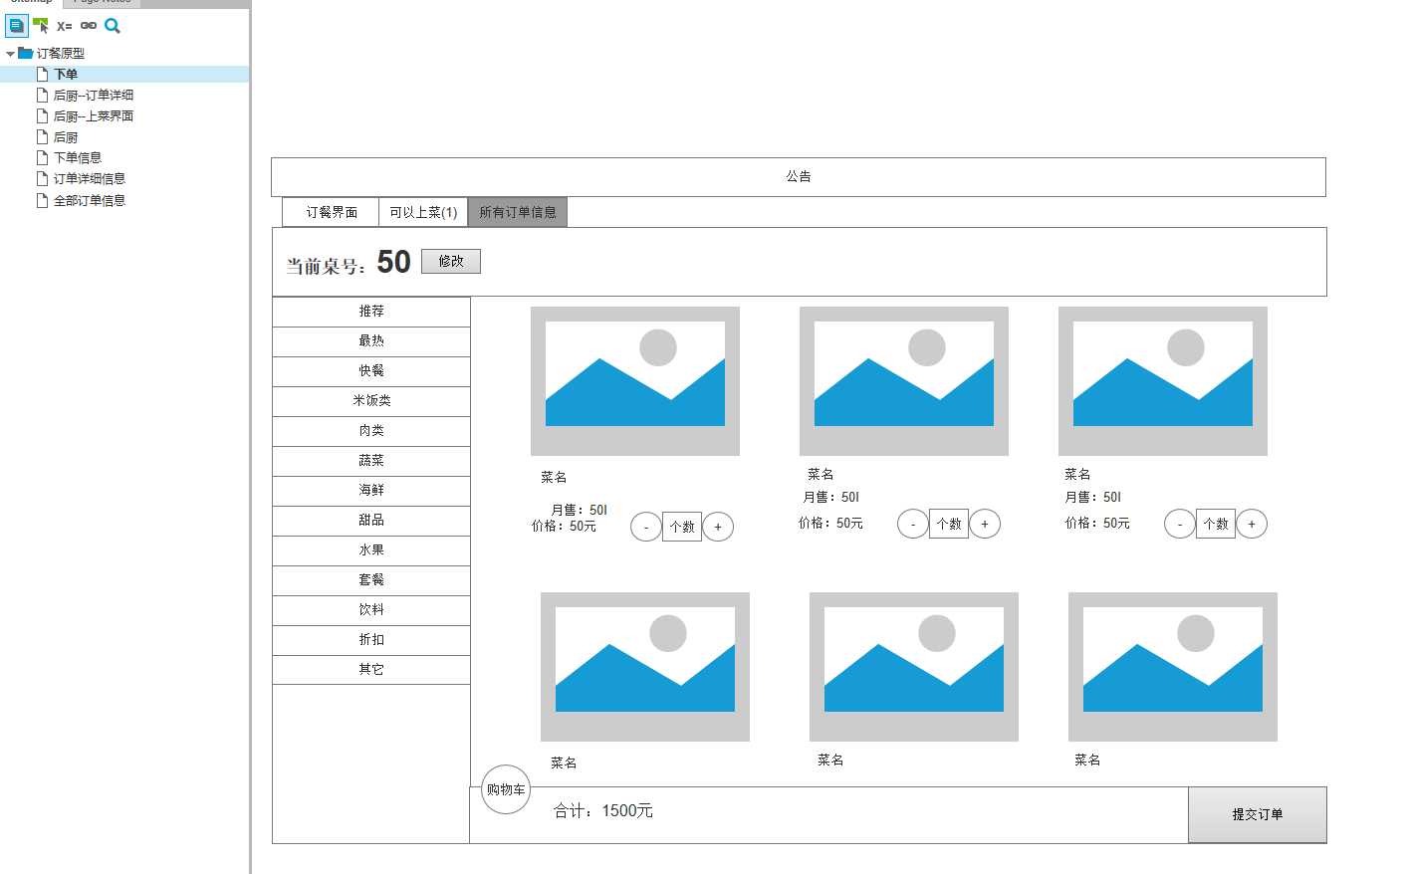Click middle bottom-row dish image
The image size is (1407, 874).
click(x=914, y=667)
